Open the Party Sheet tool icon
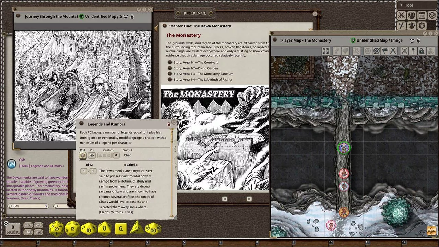Viewport: 439px width, 247px height. coord(412,15)
